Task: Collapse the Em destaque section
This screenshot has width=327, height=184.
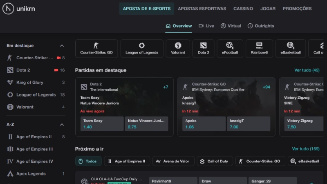Action: pyautogui.click(x=62, y=46)
